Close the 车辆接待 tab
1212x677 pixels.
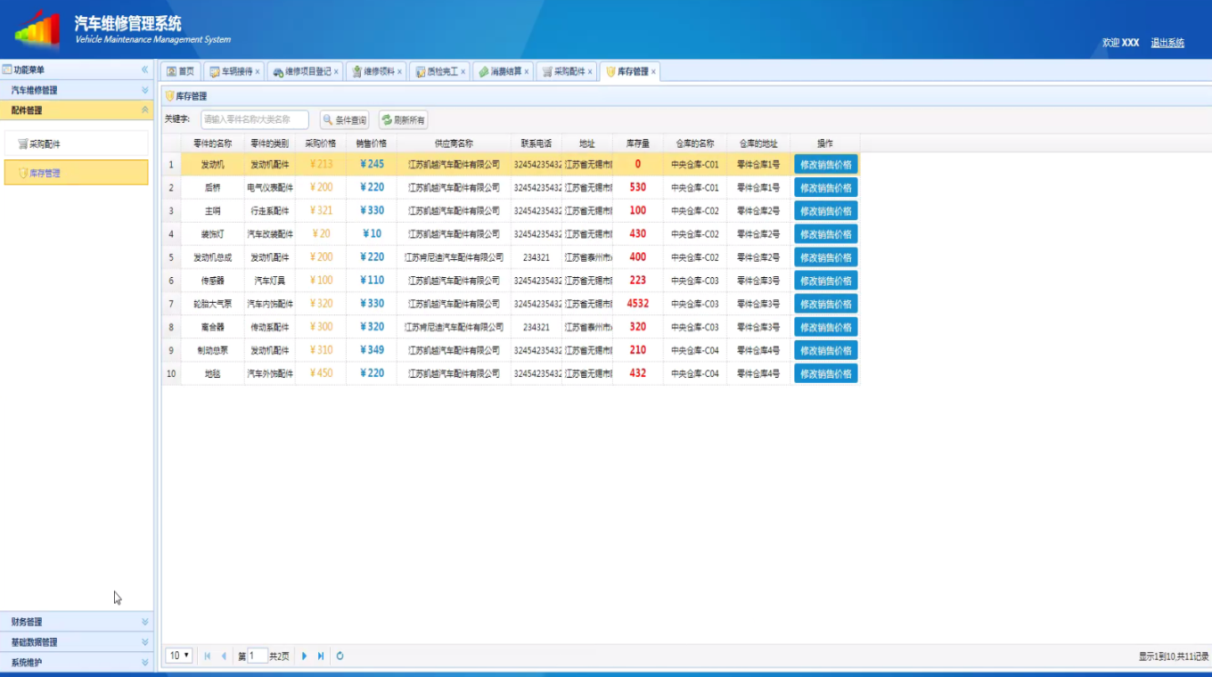[x=258, y=72]
